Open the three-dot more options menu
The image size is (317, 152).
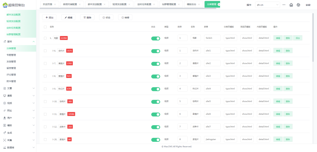pos(284,5)
